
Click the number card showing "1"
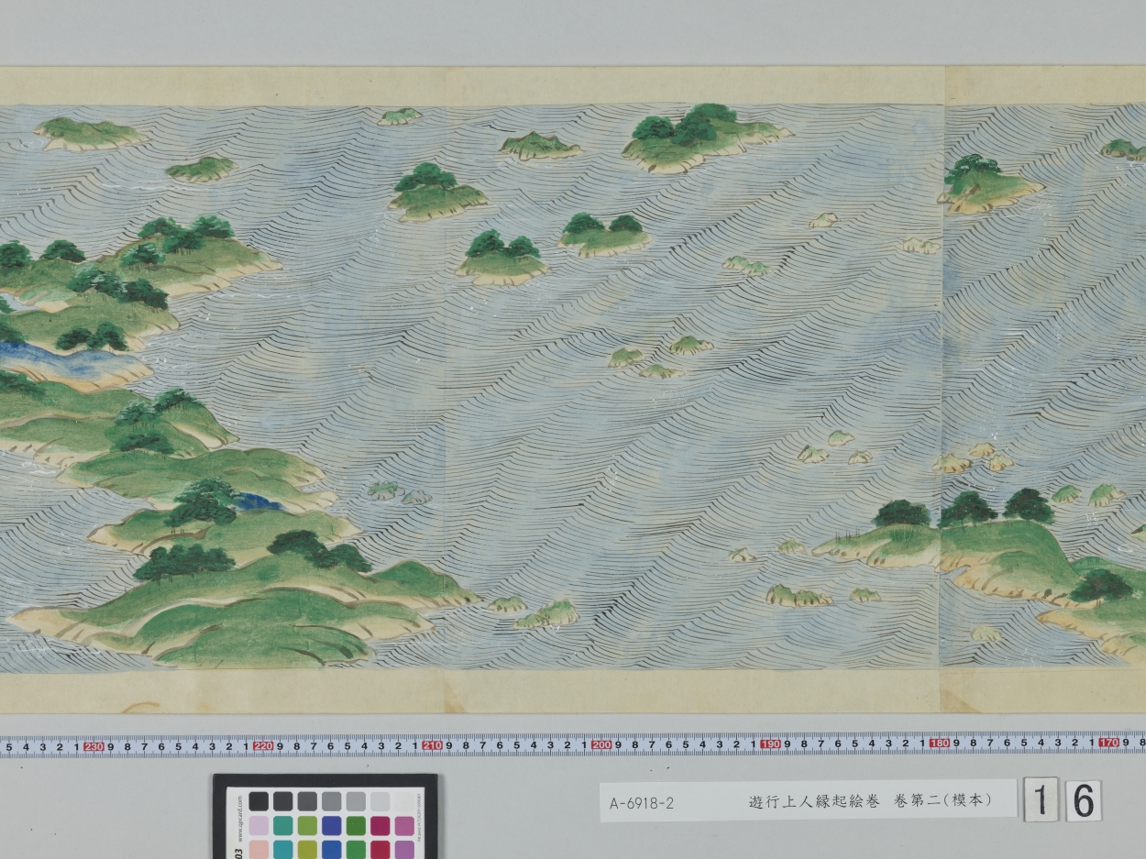[x=1041, y=800]
